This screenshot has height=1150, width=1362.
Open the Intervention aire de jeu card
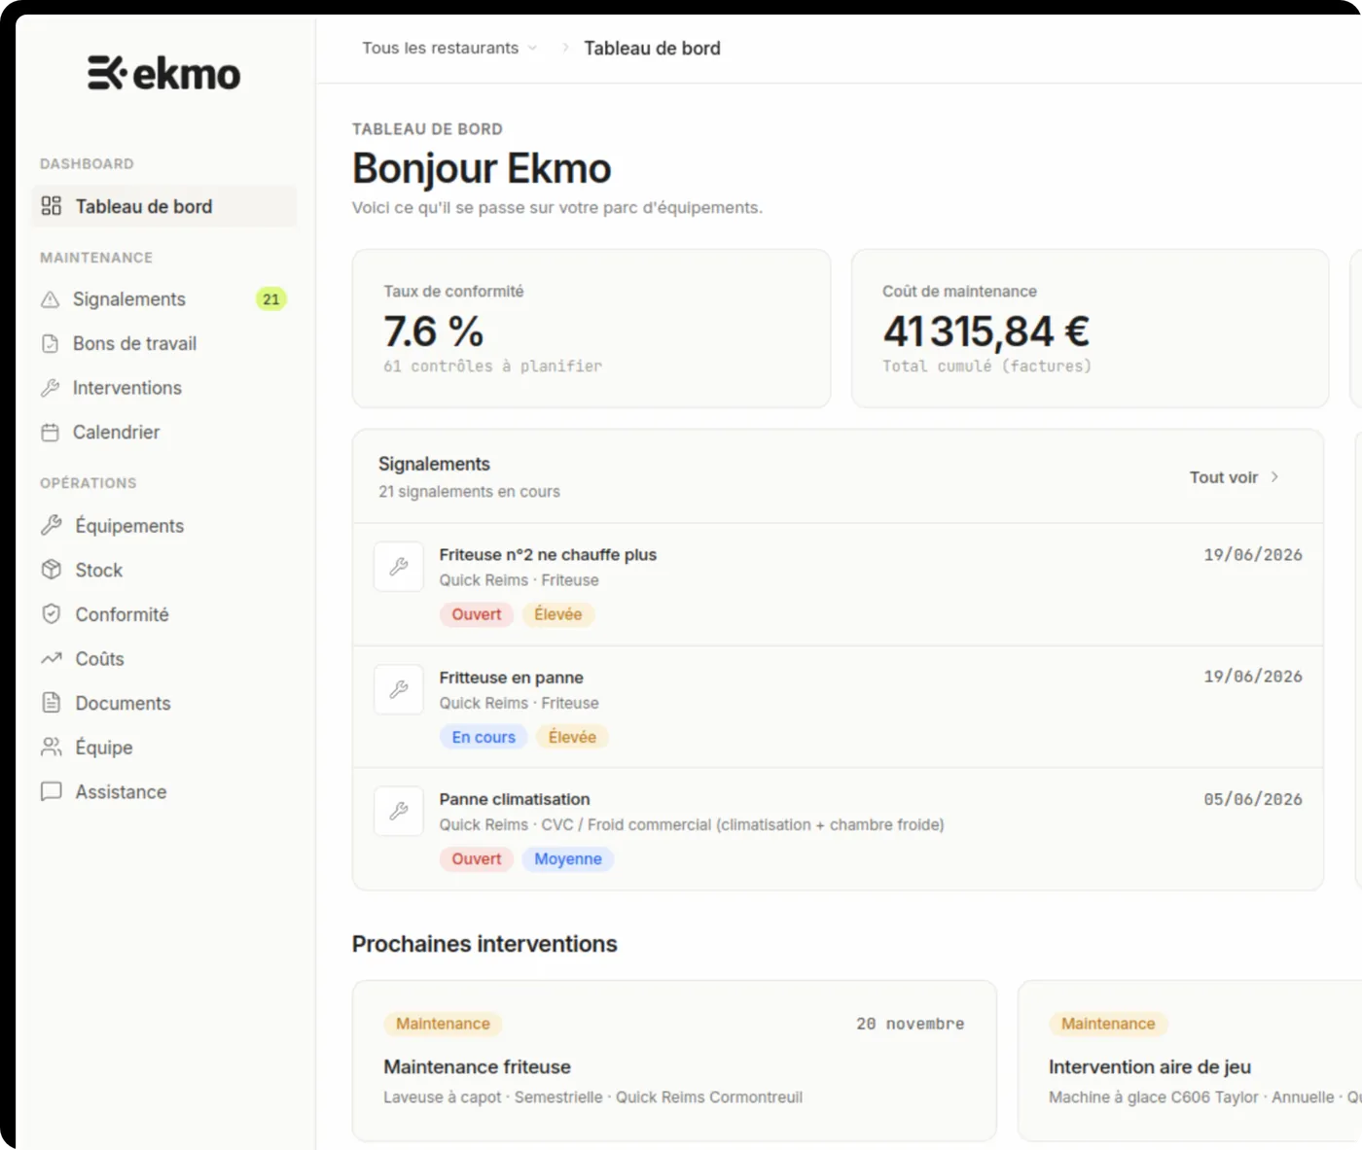[x=1190, y=1061]
